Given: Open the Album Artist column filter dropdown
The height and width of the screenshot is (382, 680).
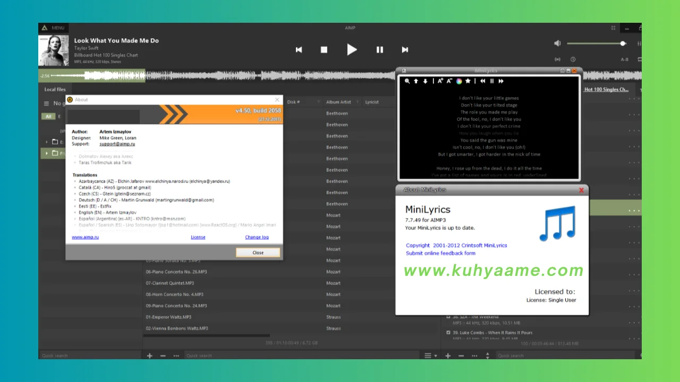Looking at the screenshot, I should pyautogui.click(x=358, y=102).
